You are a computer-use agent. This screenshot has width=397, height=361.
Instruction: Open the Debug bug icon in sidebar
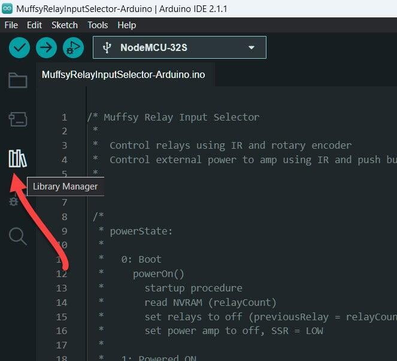[13, 201]
